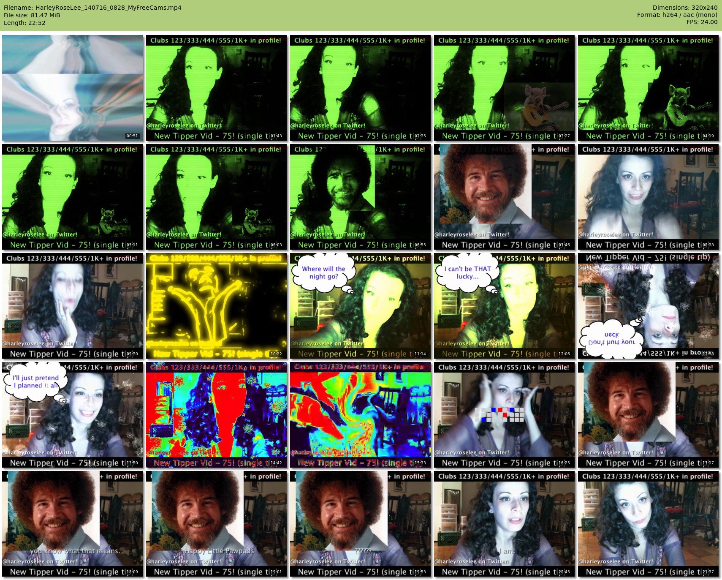The image size is (722, 580).
Task: Select the rainbow thermal thumbnail at 15:33
Action: coord(360,415)
